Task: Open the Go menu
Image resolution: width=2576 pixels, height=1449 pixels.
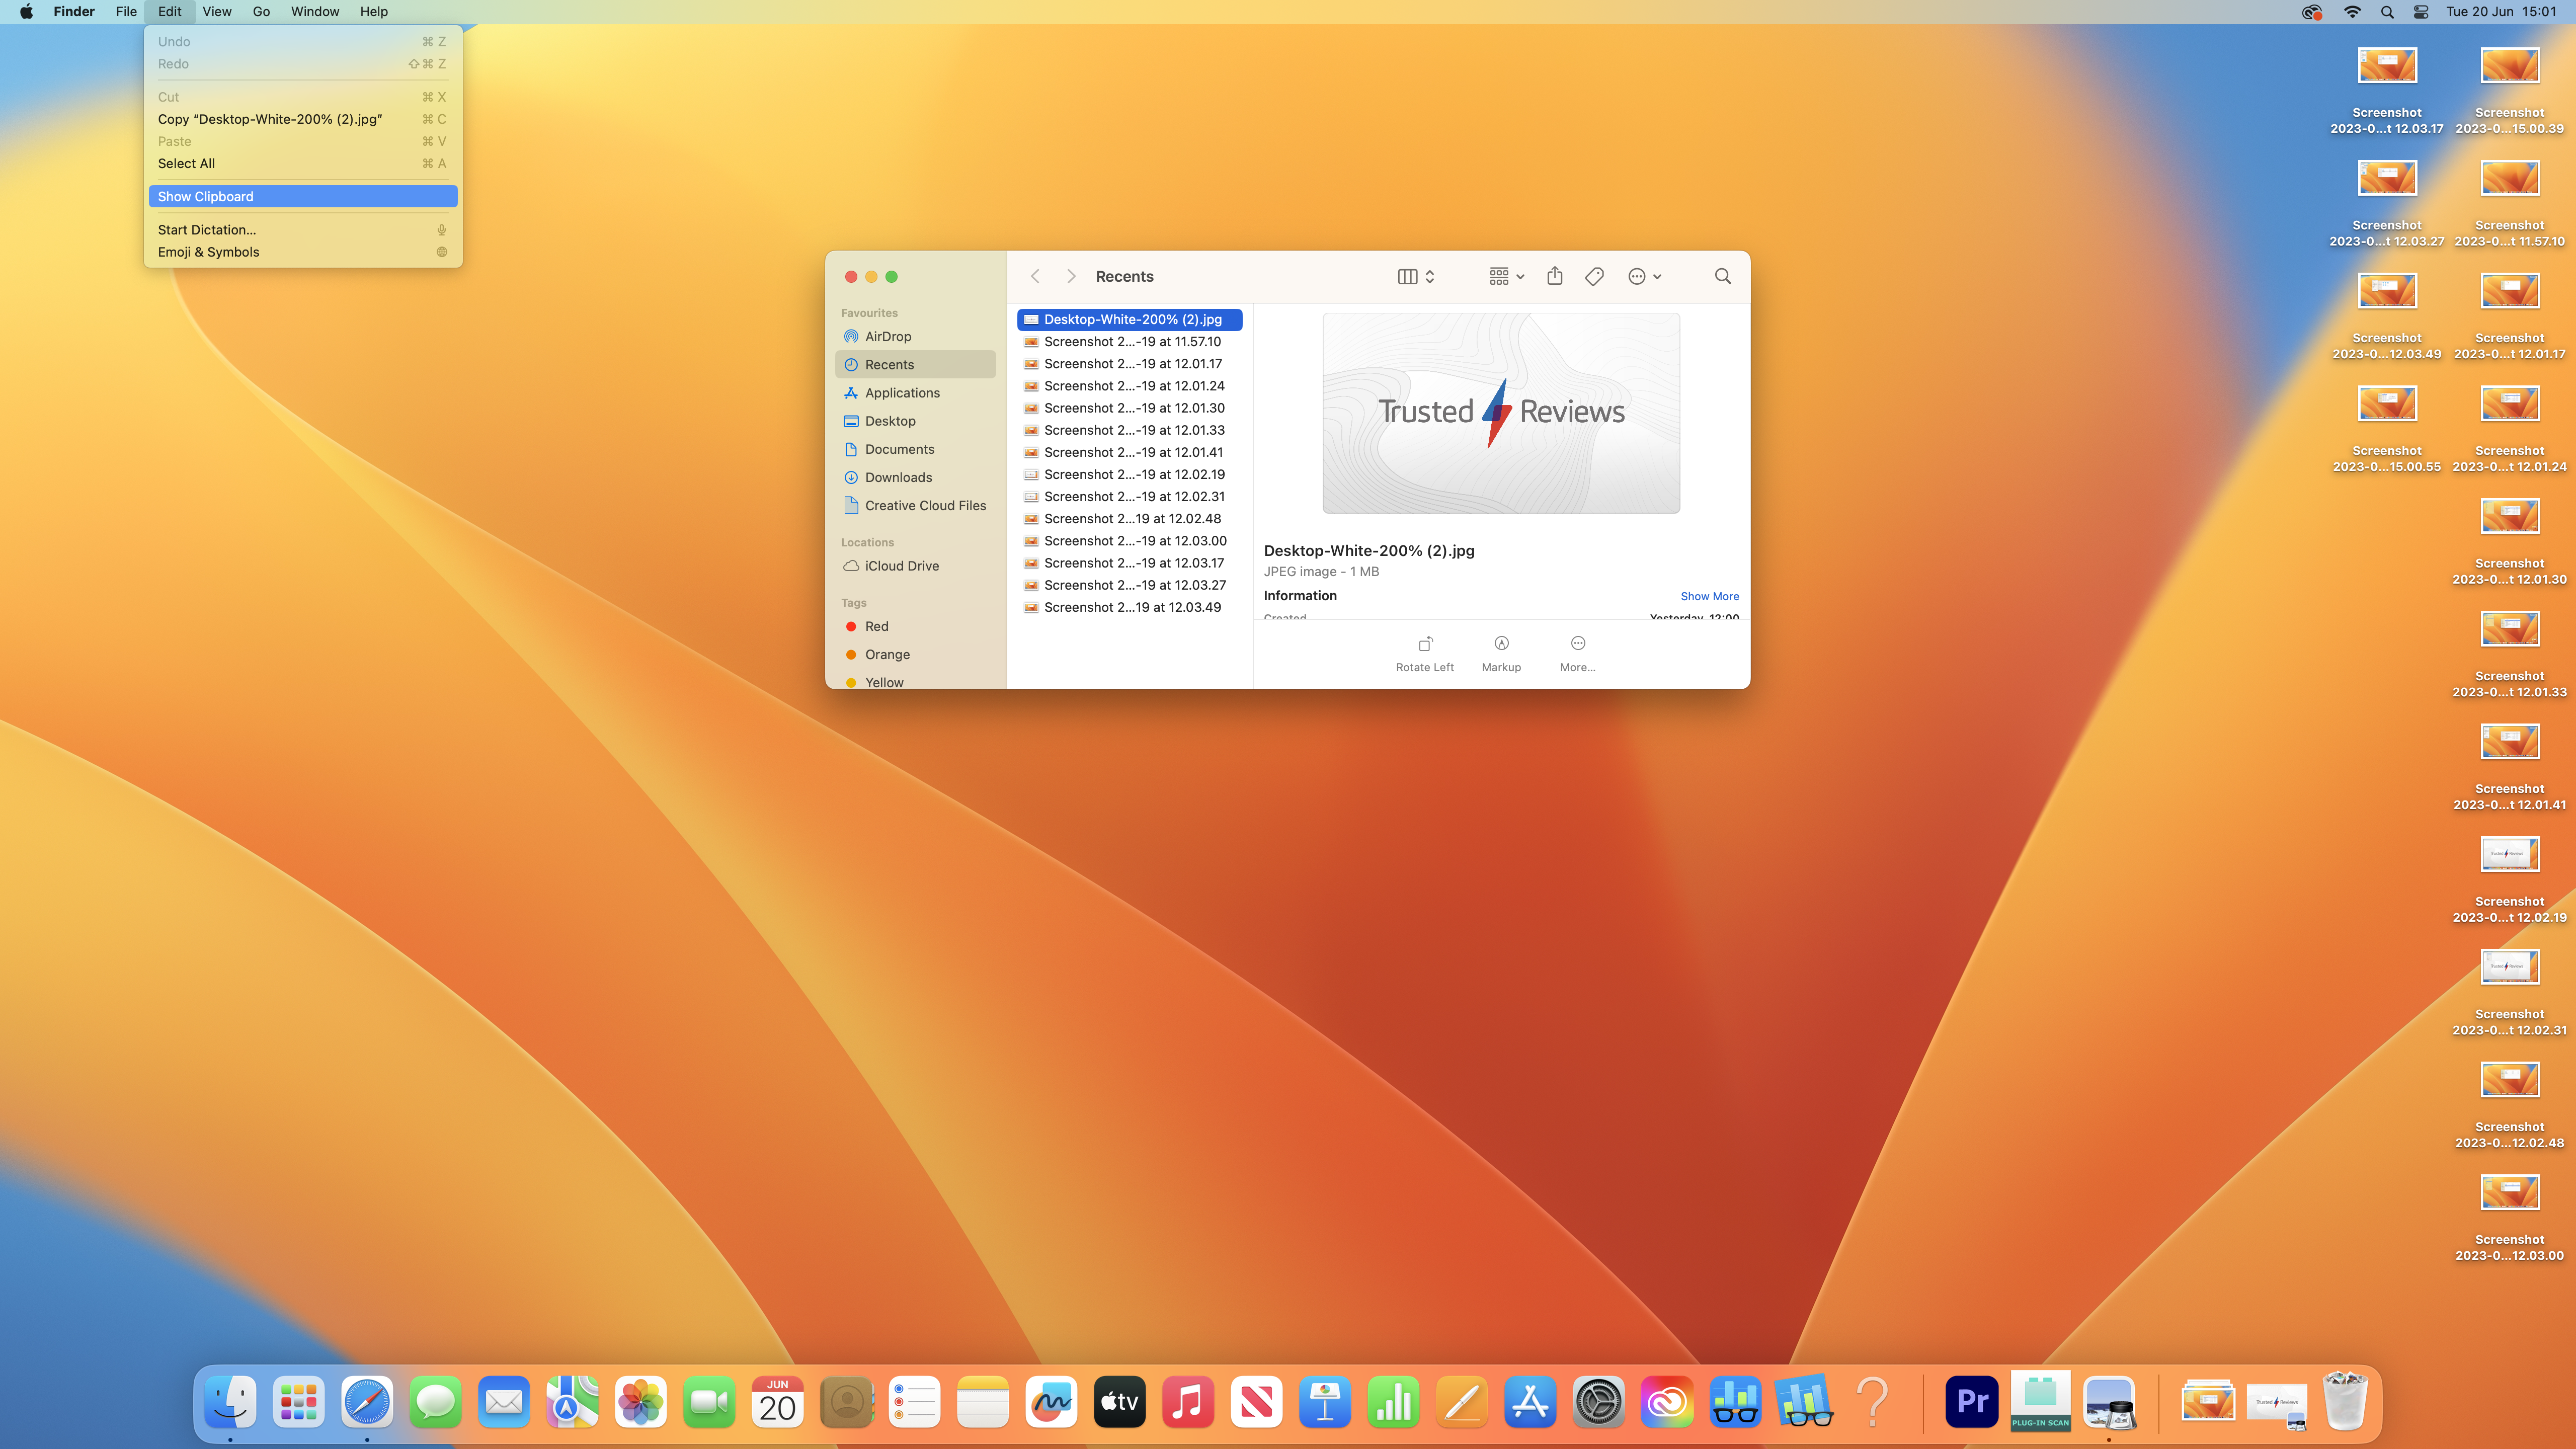Action: click(261, 12)
